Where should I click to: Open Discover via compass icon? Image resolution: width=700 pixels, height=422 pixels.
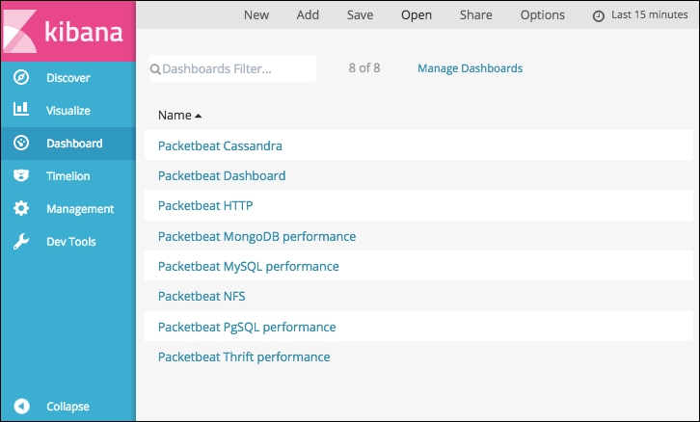(x=21, y=77)
